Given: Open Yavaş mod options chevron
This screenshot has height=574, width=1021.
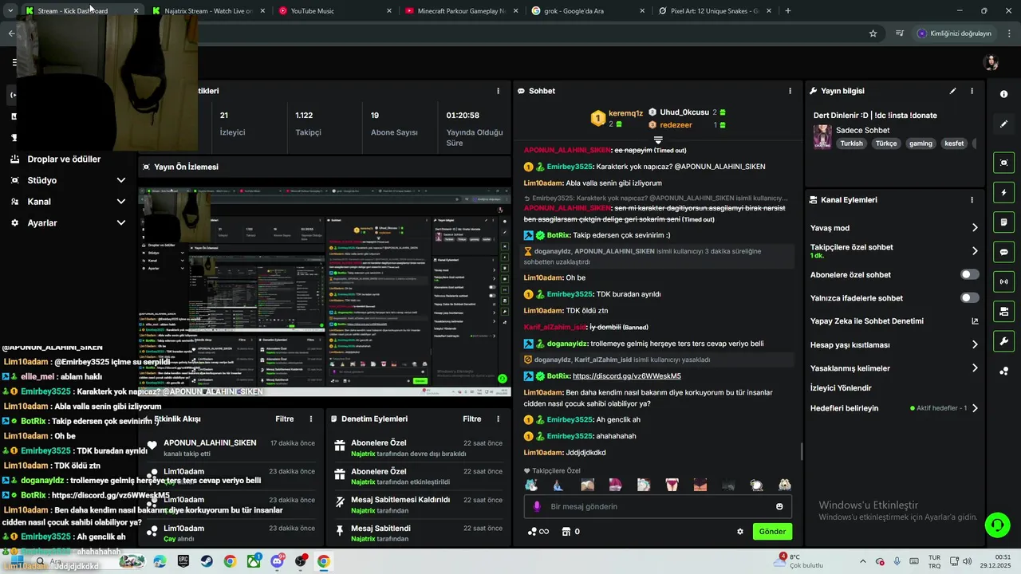Looking at the screenshot, I should coord(975,228).
